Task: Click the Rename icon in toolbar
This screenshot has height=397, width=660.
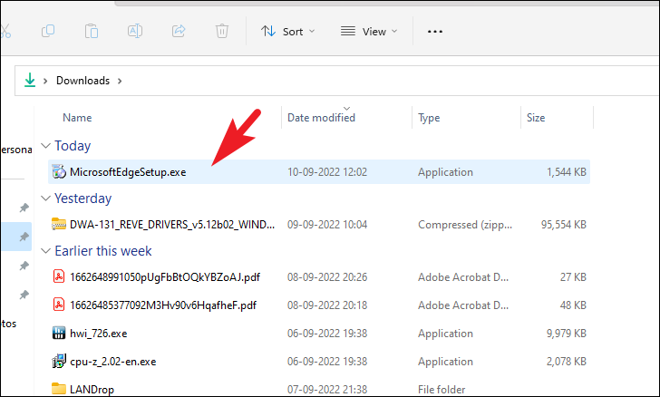Action: coord(135,31)
